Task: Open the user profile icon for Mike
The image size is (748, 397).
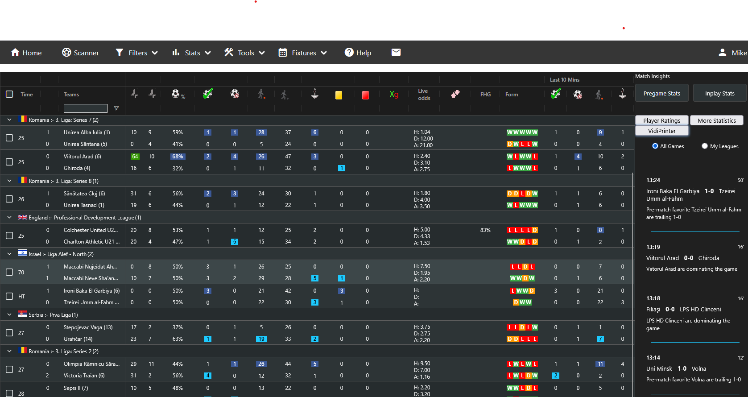Action: [x=723, y=53]
